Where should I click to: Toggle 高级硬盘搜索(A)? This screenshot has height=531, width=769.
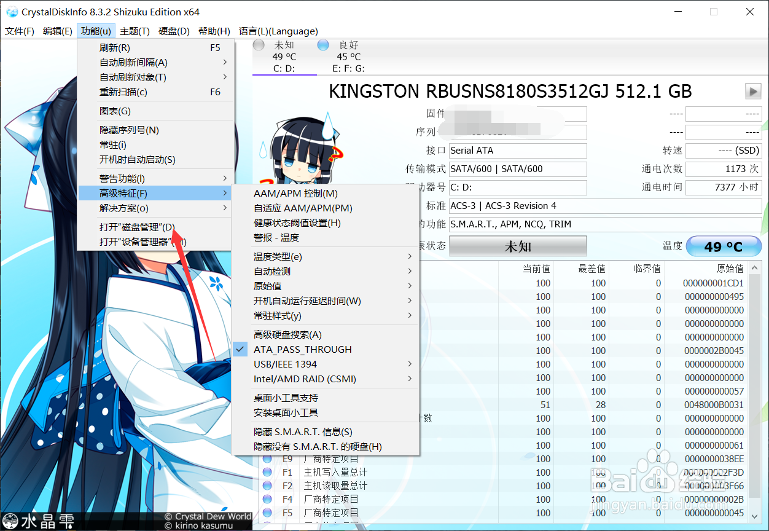pos(325,335)
